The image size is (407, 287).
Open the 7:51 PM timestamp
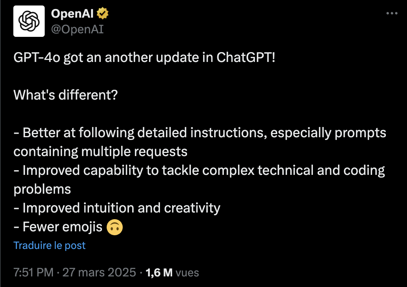[x=33, y=272]
